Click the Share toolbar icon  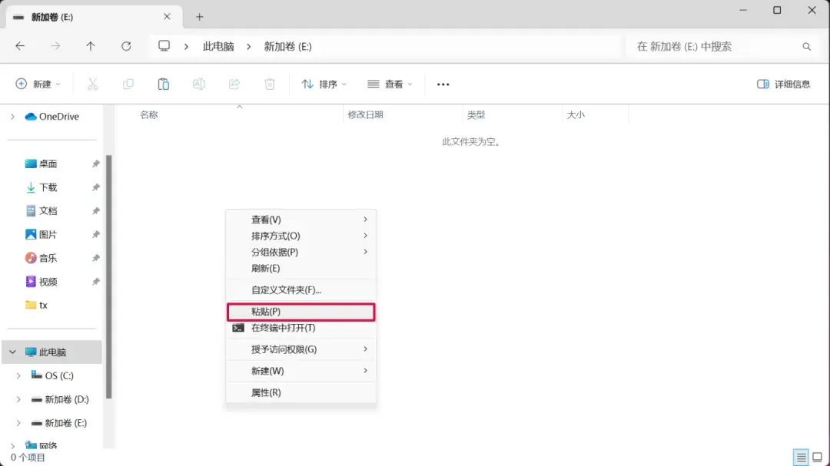pyautogui.click(x=234, y=84)
